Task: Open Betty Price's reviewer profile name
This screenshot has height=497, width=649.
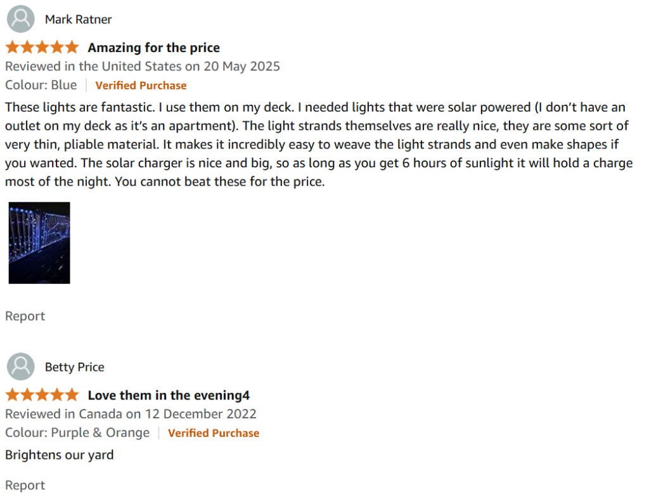Action: [75, 367]
